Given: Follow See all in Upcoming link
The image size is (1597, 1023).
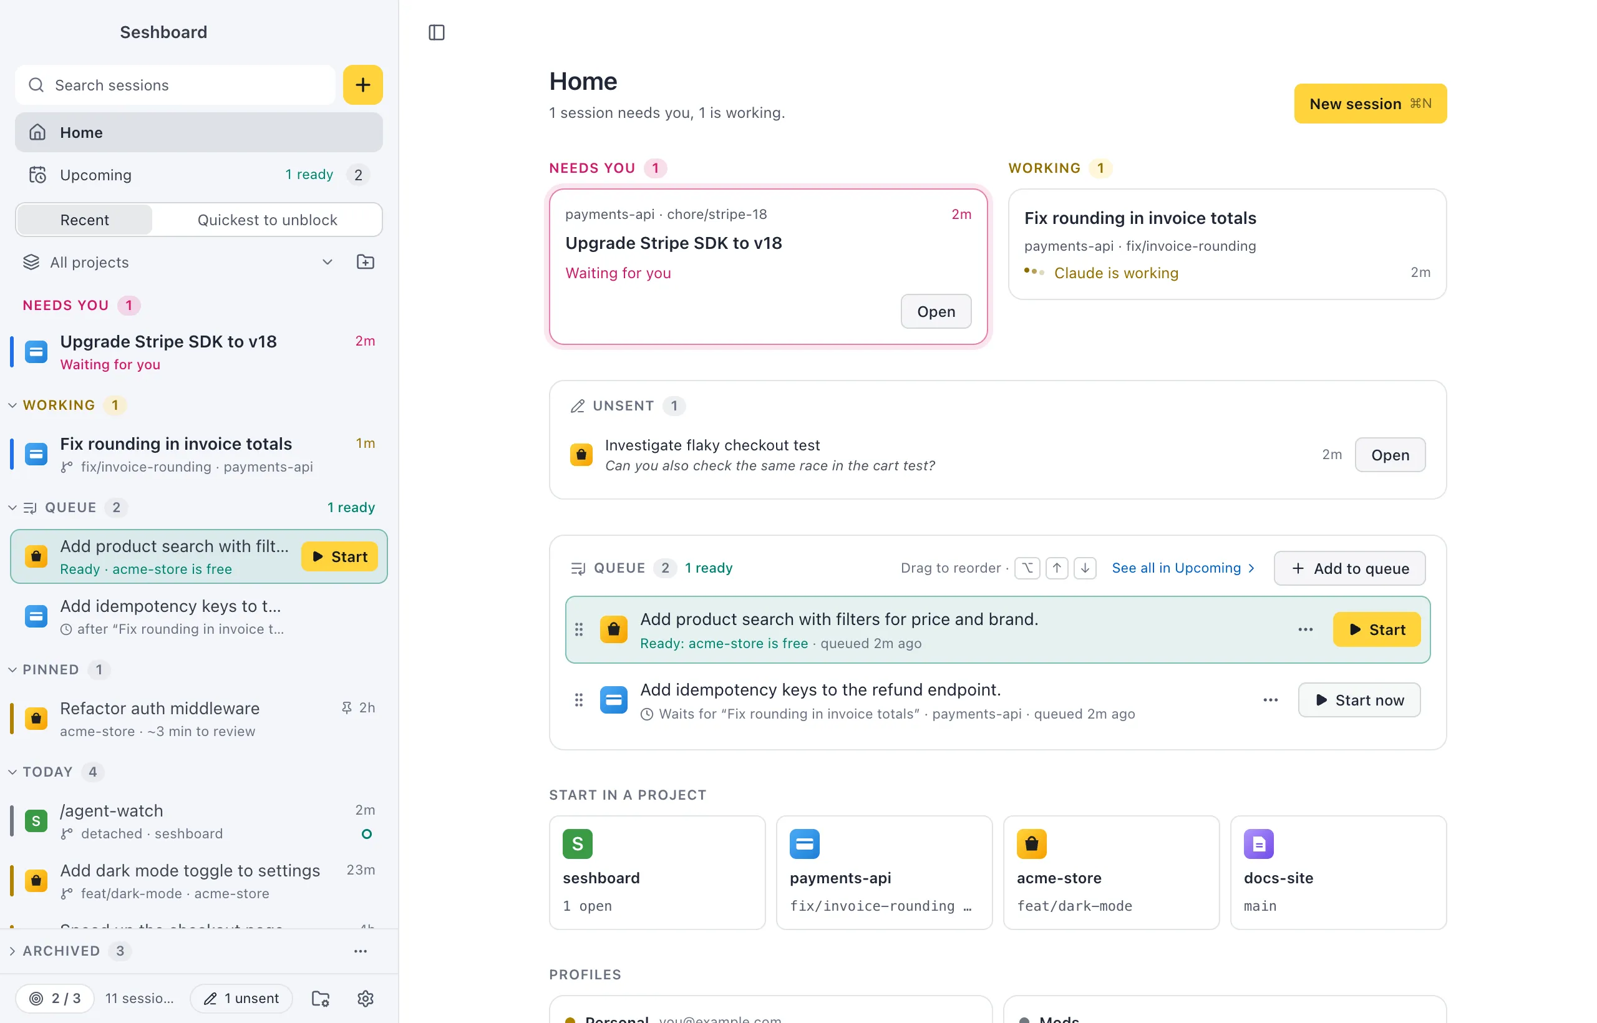Looking at the screenshot, I should coord(1183,568).
